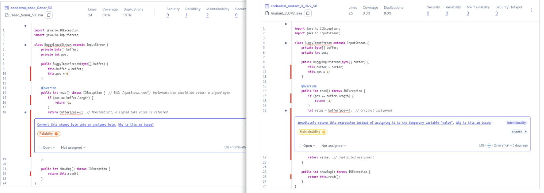Click the code smell icon next to 2min effort
Image resolution: width=544 pixels, height=193 pixels.
(489, 145)
